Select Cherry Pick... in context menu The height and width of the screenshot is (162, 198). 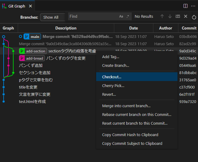[x=137, y=86]
